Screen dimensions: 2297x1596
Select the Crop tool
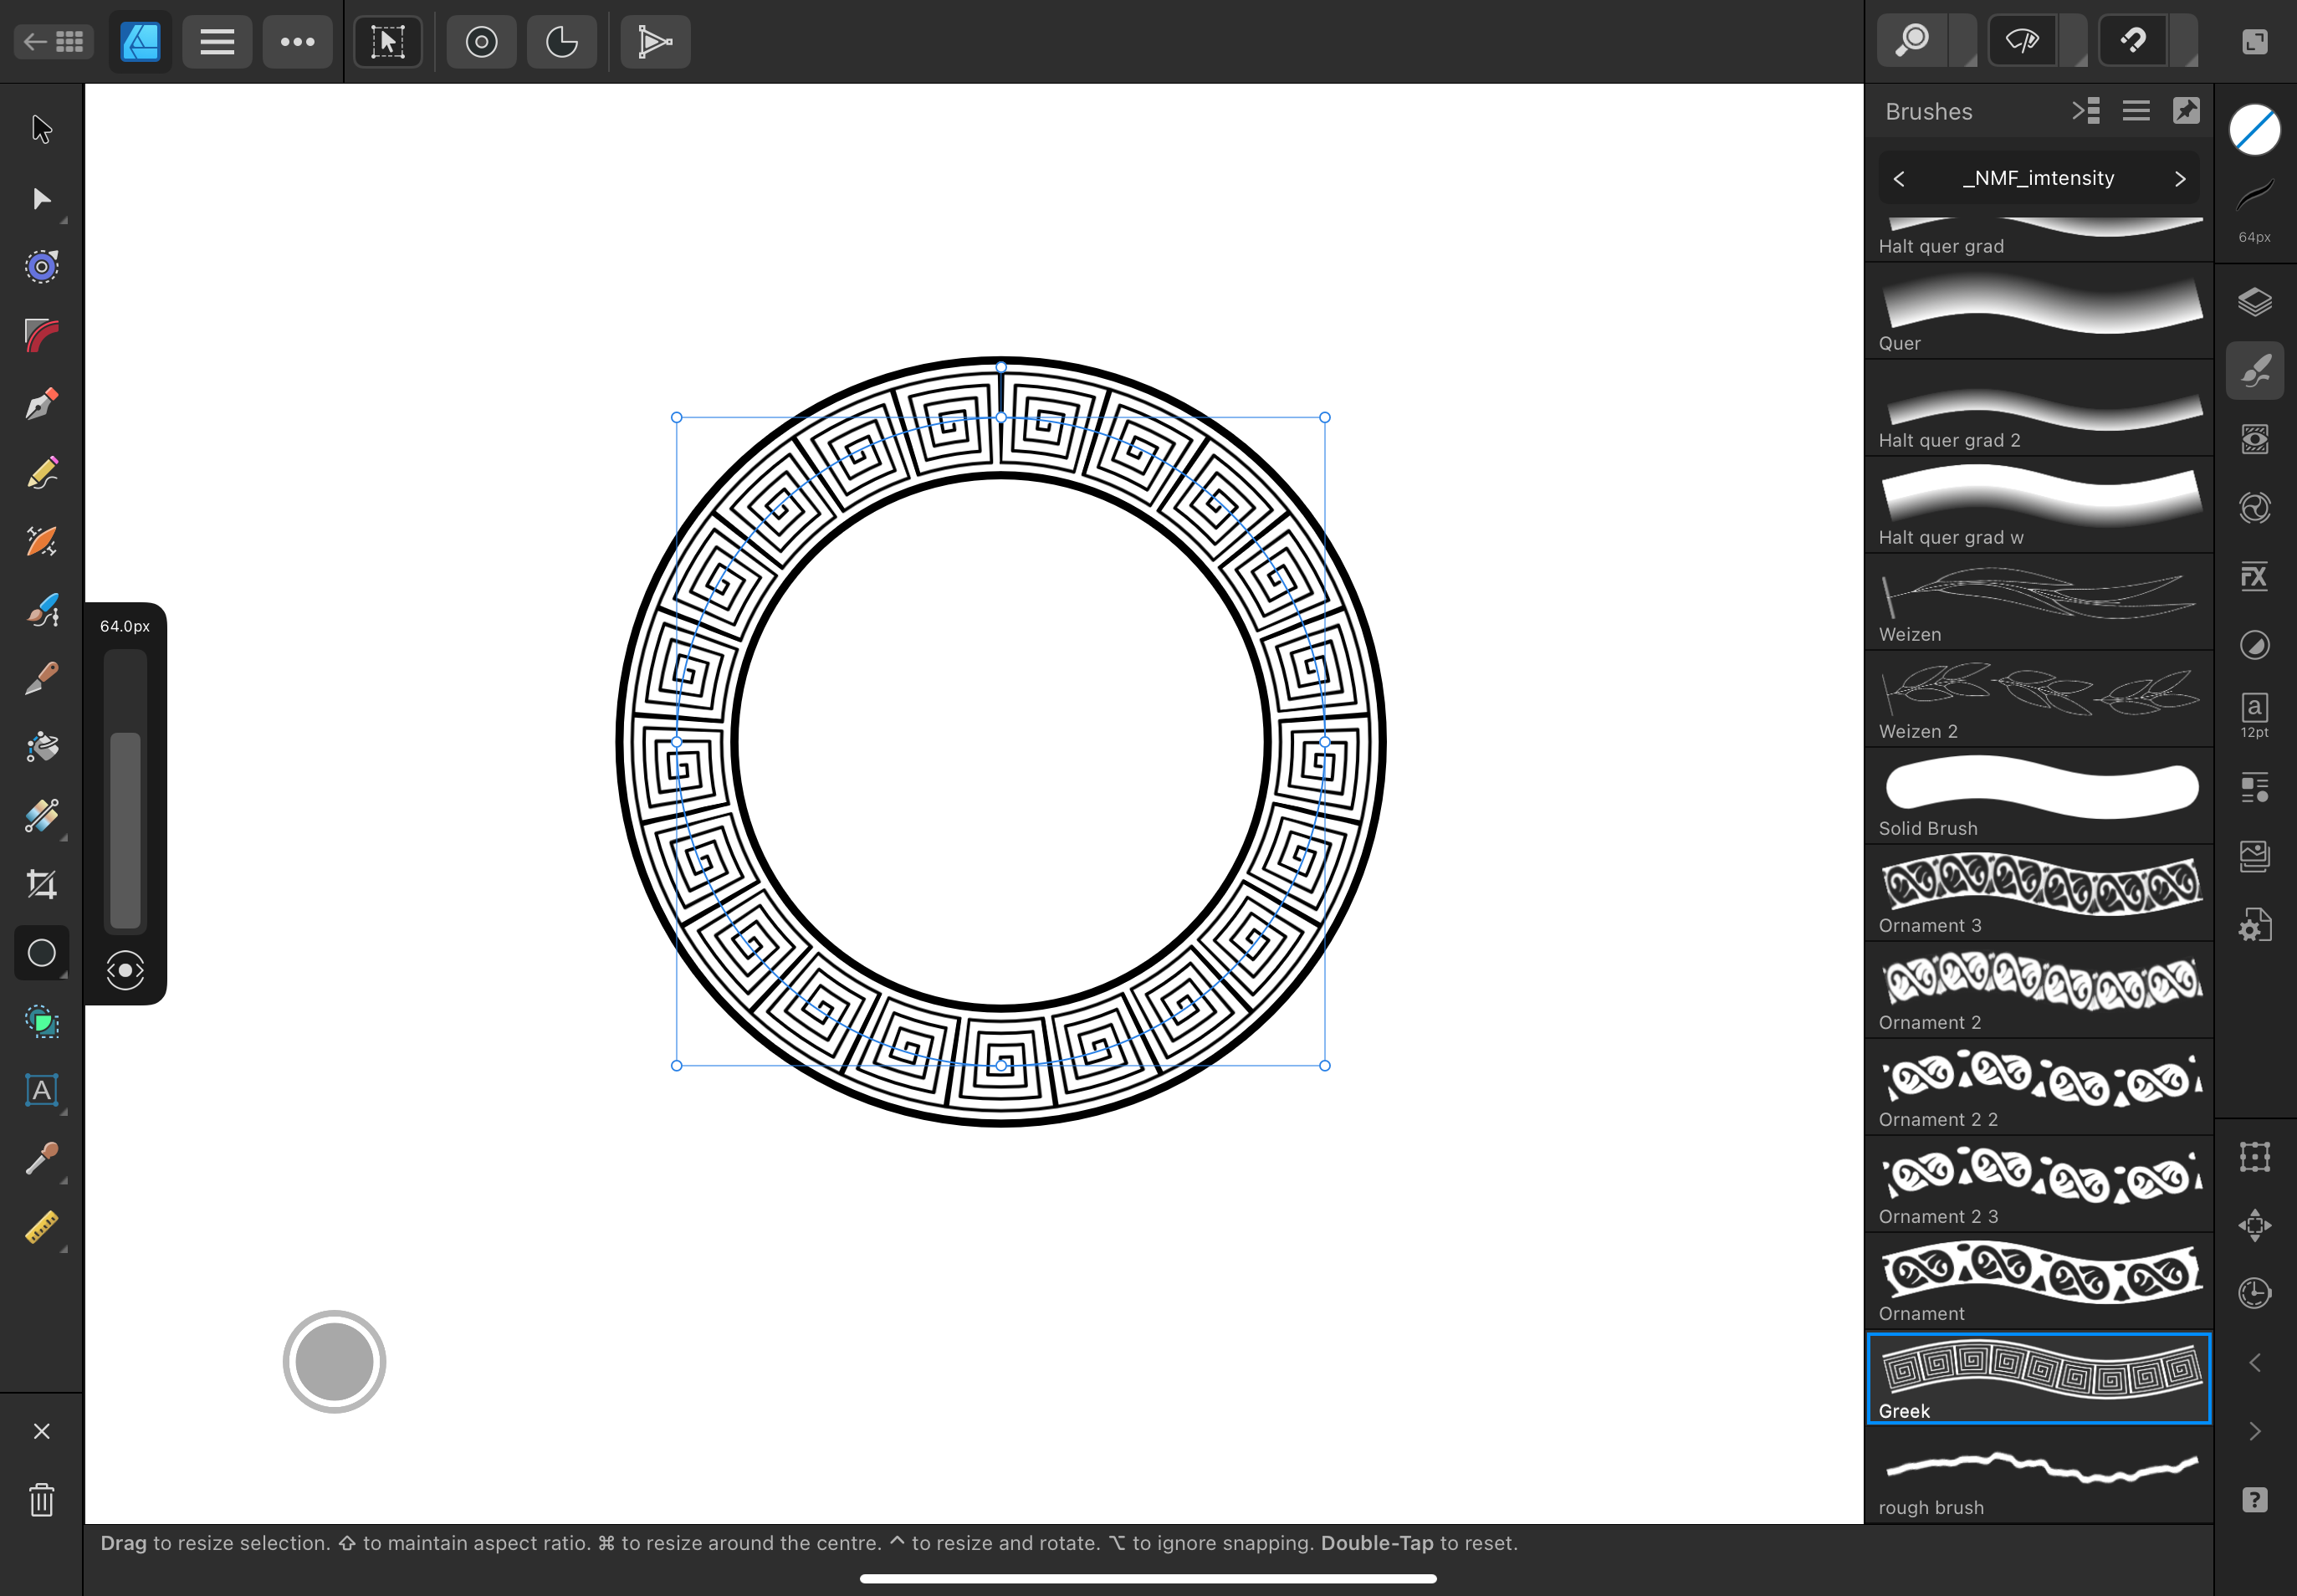(x=41, y=884)
